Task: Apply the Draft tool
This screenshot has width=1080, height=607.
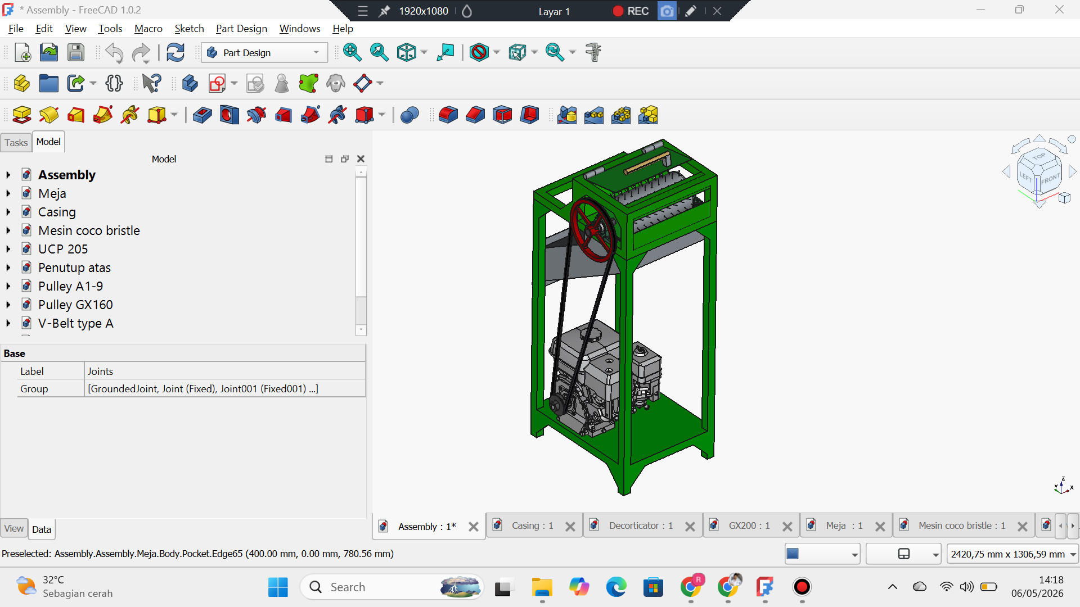Action: click(x=502, y=115)
